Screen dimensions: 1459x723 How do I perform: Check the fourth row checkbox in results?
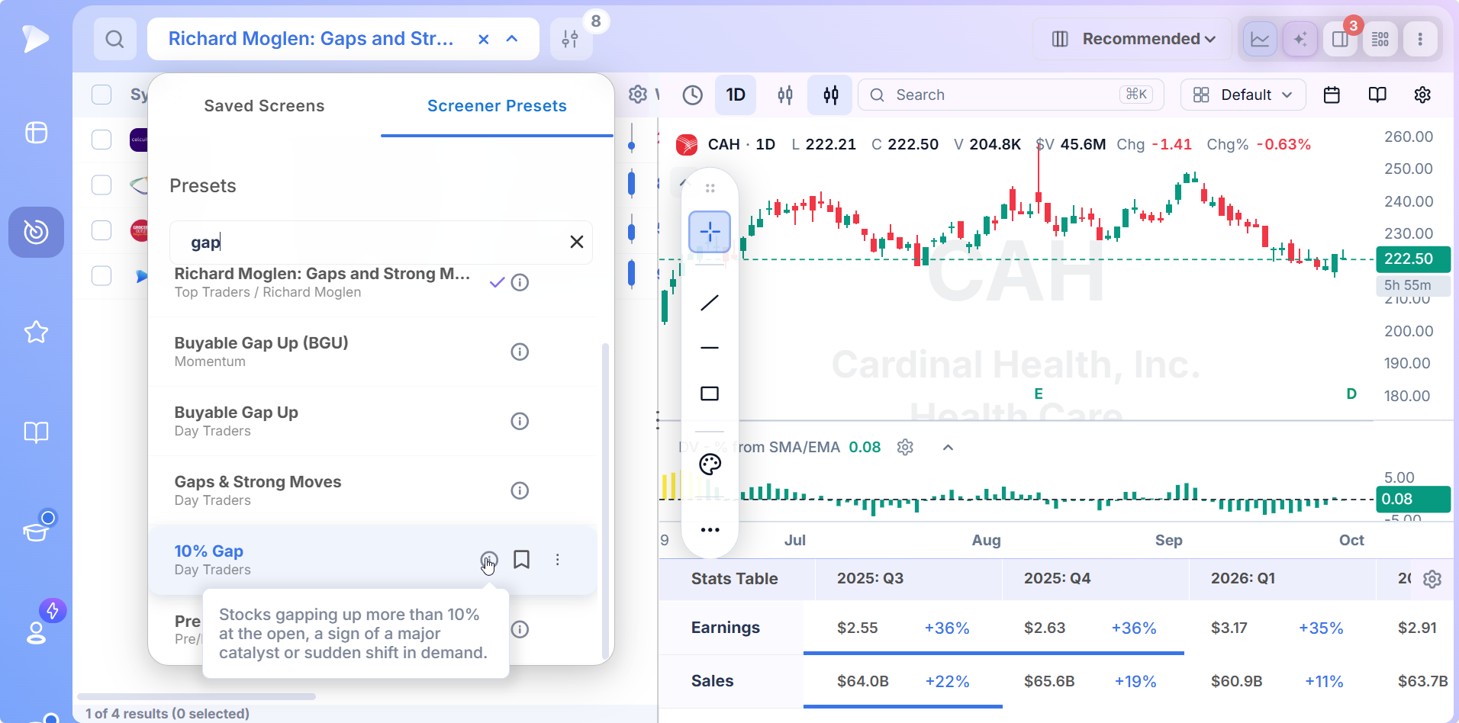101,275
